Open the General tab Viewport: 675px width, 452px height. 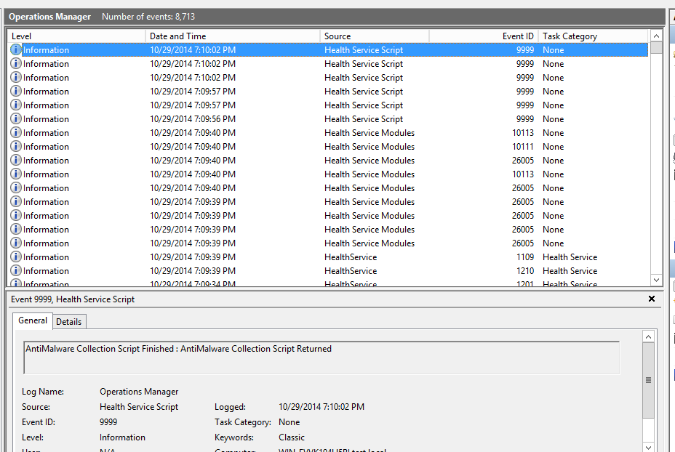point(33,320)
